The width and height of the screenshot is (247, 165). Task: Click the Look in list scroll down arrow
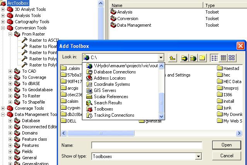(x=161, y=117)
